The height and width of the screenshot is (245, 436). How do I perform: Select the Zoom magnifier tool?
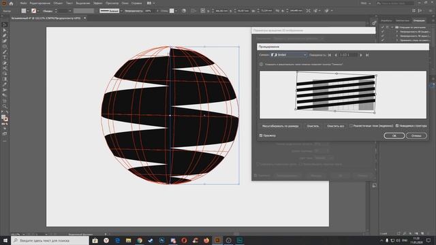[5, 106]
